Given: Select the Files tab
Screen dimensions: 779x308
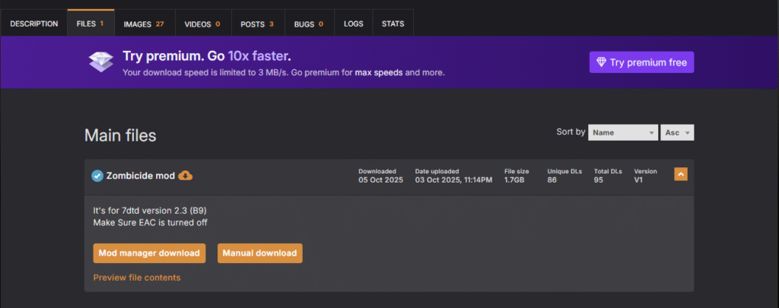Looking at the screenshot, I should 90,24.
